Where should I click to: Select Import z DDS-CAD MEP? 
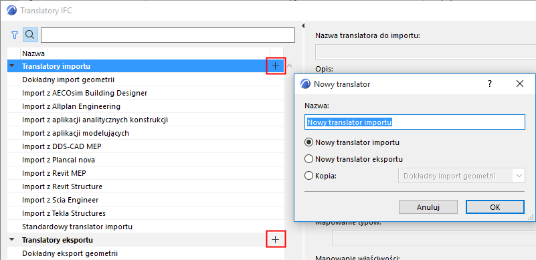(x=145, y=146)
